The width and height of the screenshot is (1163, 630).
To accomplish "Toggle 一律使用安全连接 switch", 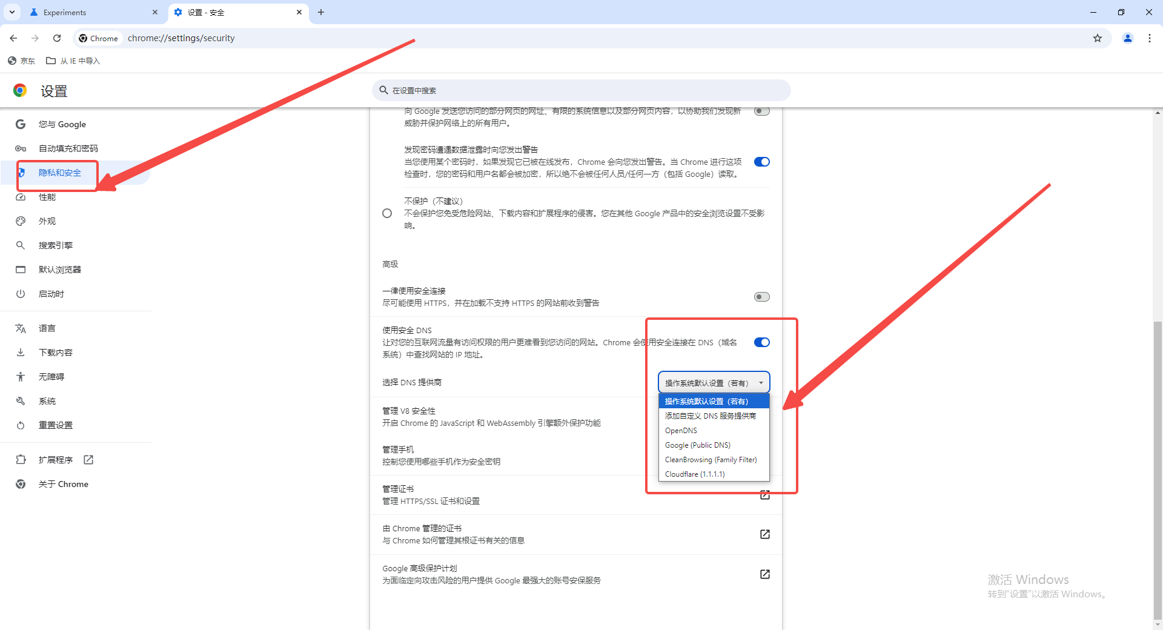I will point(762,297).
